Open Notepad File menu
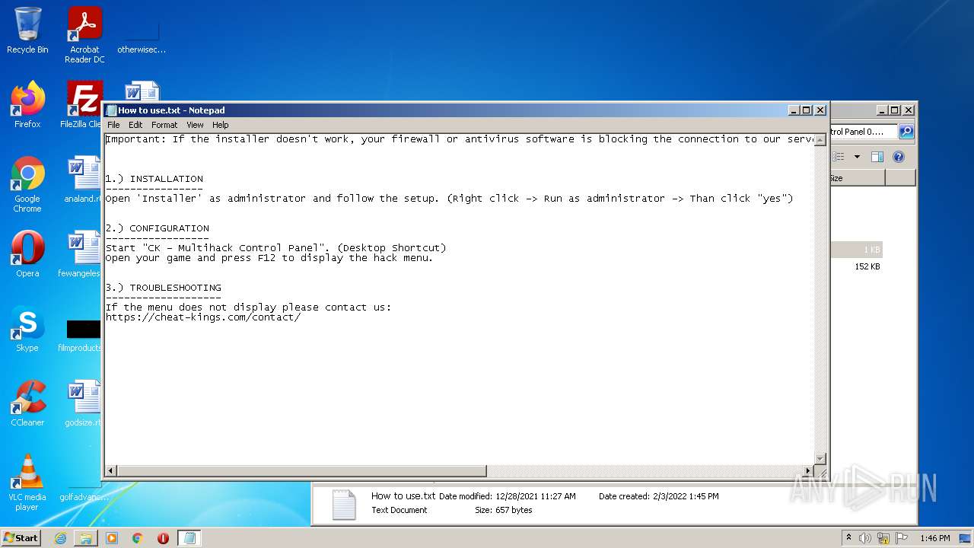 tap(113, 125)
